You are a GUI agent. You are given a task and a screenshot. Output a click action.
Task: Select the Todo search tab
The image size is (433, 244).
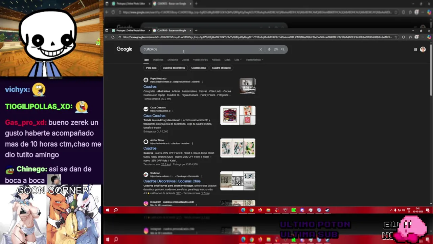[146, 60]
